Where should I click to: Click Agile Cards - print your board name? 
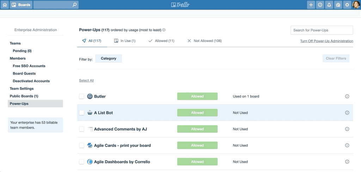coord(122,146)
